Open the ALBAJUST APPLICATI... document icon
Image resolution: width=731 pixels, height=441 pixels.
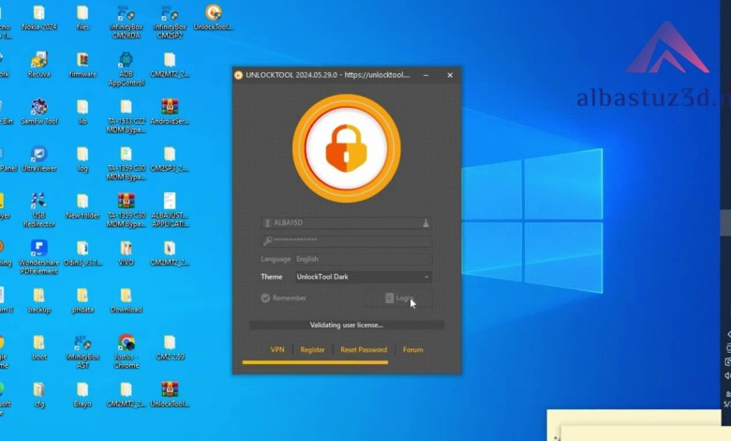tap(170, 210)
